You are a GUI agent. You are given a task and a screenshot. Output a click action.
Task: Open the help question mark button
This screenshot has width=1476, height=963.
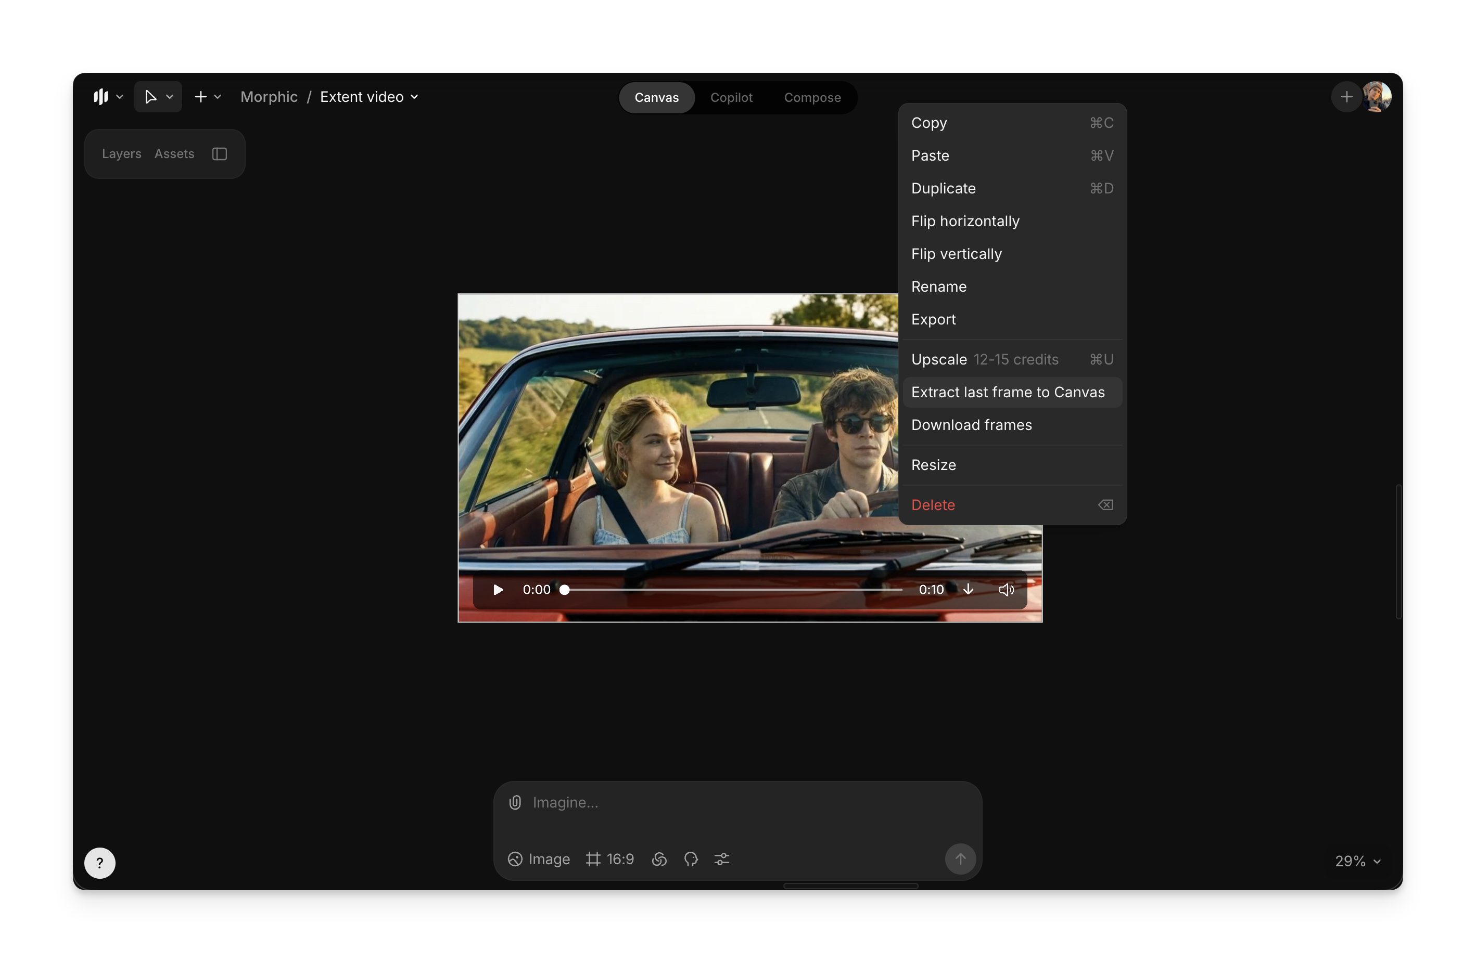pos(100,862)
